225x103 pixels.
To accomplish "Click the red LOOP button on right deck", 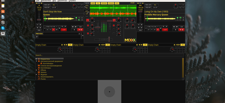I will (x=165, y=30).
